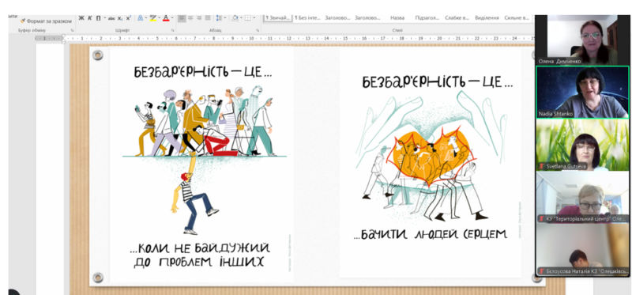The image size is (632, 295).
Task: Apply subscript formatting
Action: 120,18
